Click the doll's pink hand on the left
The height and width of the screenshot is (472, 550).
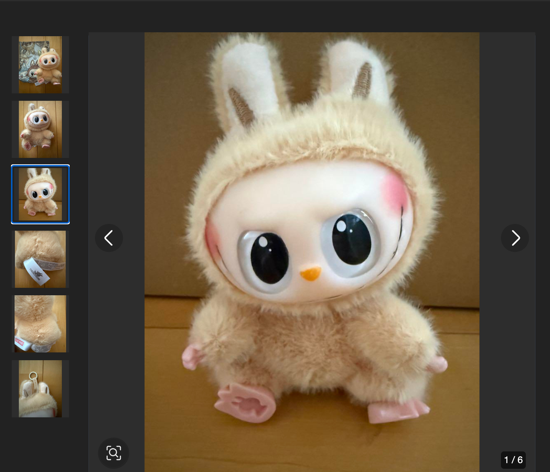click(192, 357)
